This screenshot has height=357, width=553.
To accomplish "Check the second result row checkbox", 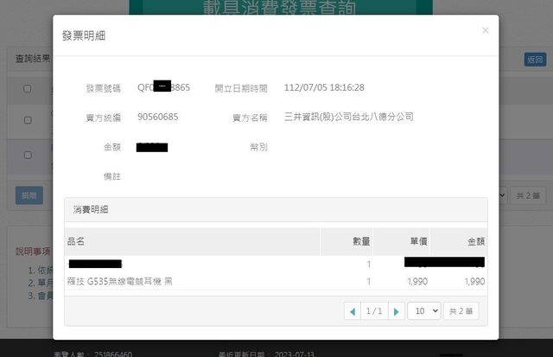I will point(28,156).
